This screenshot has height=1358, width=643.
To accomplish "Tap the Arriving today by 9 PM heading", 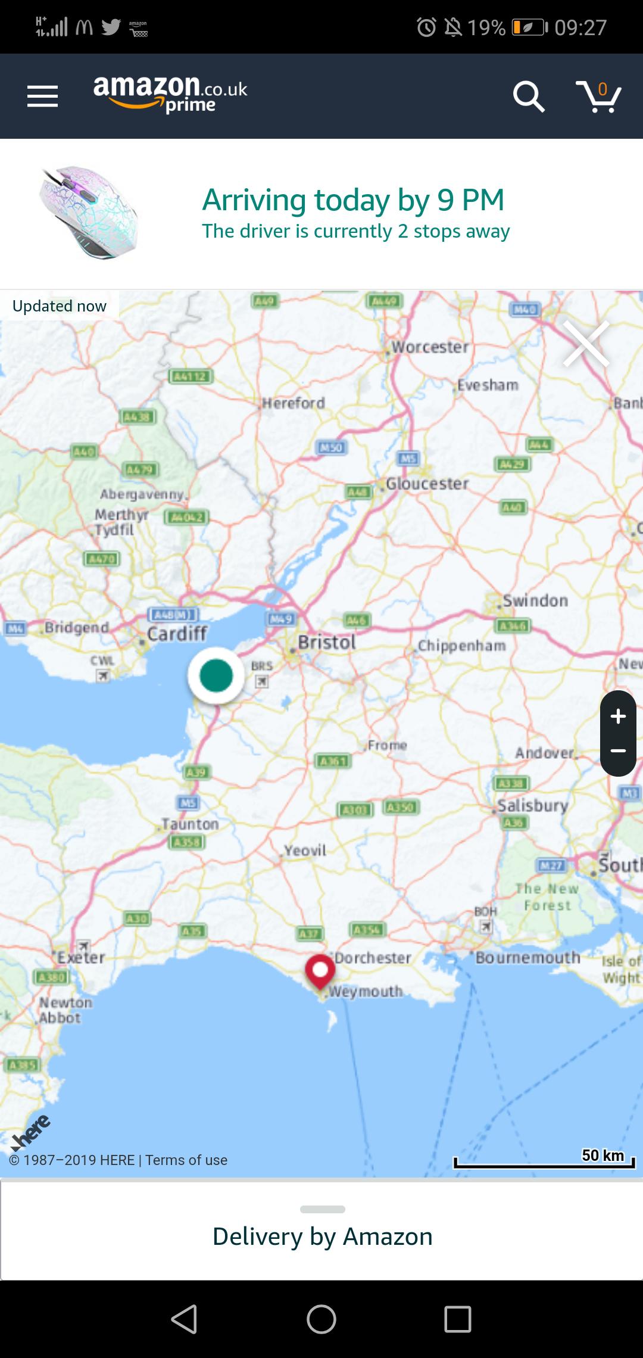I will (353, 200).
